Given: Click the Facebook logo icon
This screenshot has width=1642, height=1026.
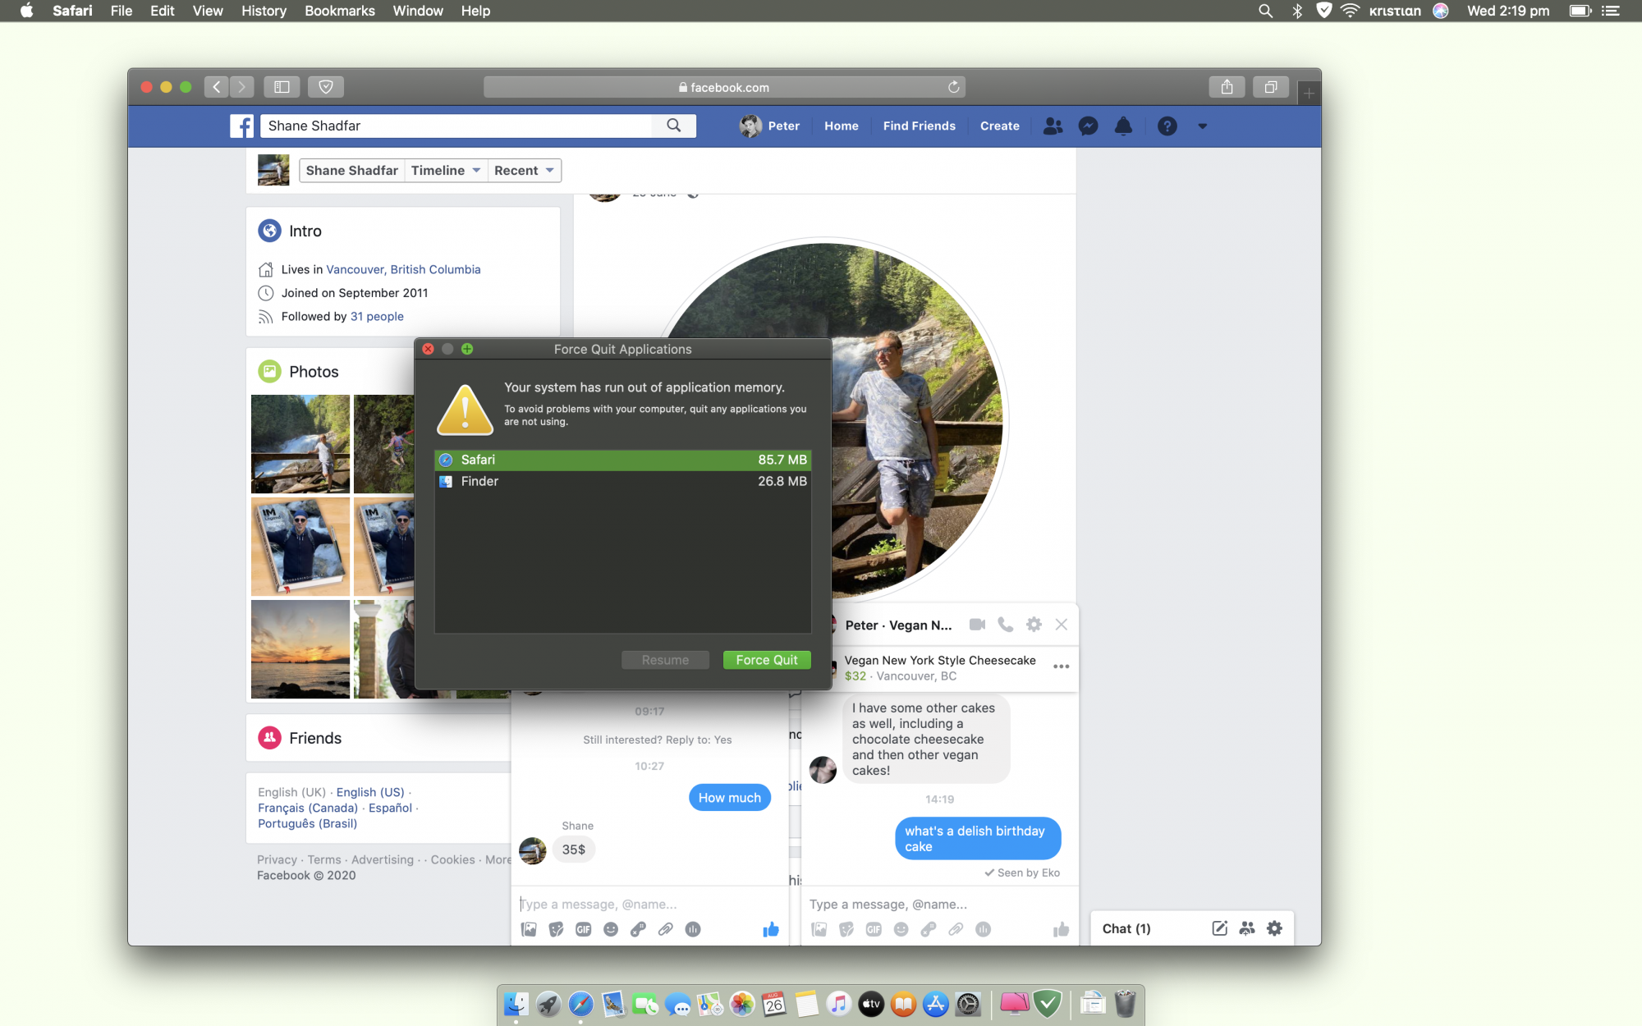Looking at the screenshot, I should [x=241, y=126].
